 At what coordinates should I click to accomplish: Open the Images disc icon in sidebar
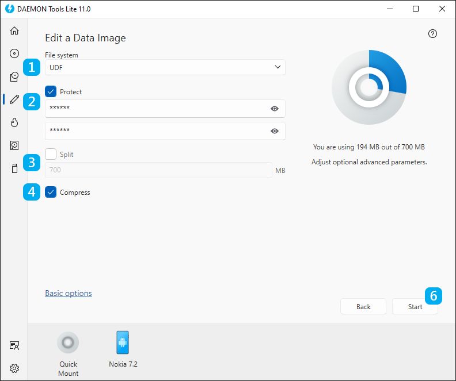[x=14, y=53]
